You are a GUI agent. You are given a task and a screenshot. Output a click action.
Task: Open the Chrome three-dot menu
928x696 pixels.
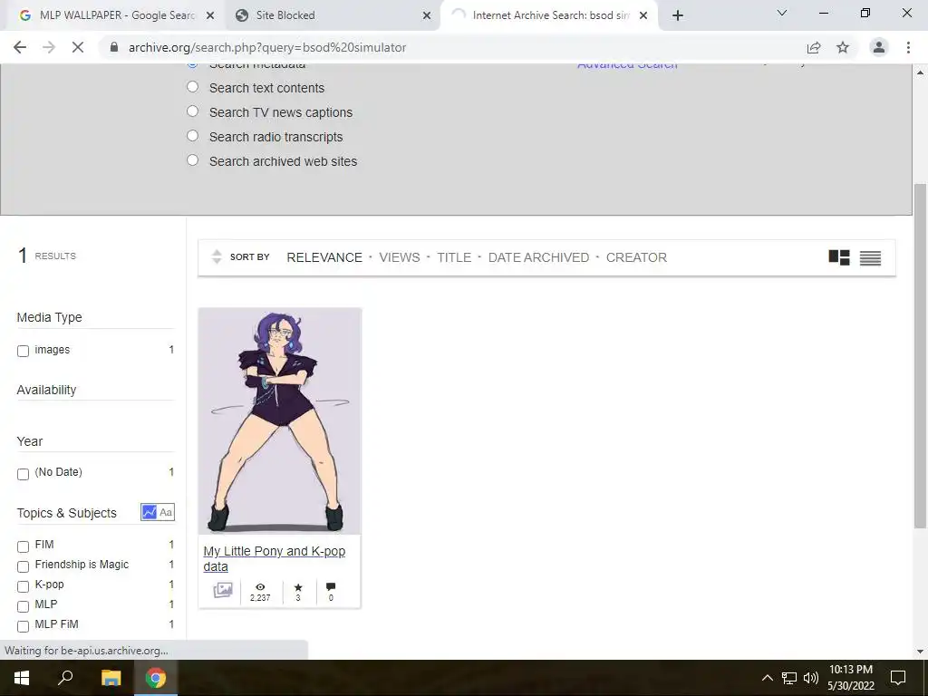908,47
